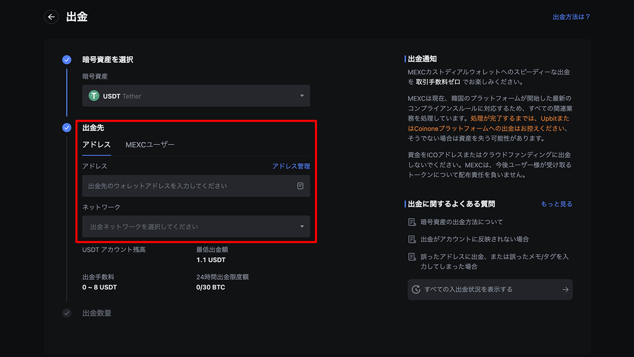Open FAQ 出金がアカウントに反映されない場合
This screenshot has height=357, width=634.
(x=475, y=239)
